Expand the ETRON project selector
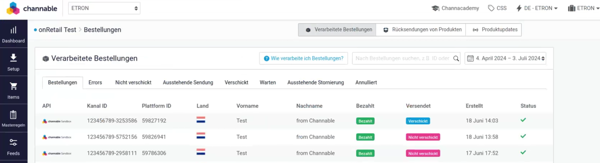The height and width of the screenshot is (163, 600). (104, 8)
